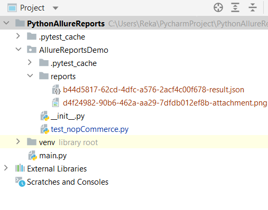268x210 pixels.
Task: Select the __init__.py file
Action: 68,116
